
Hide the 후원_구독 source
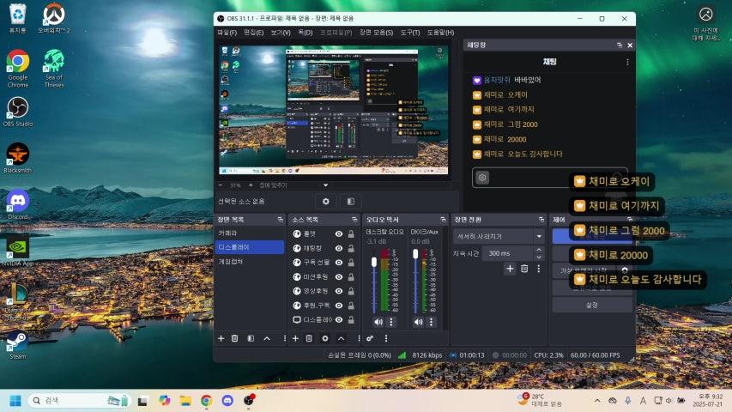pyautogui.click(x=339, y=306)
